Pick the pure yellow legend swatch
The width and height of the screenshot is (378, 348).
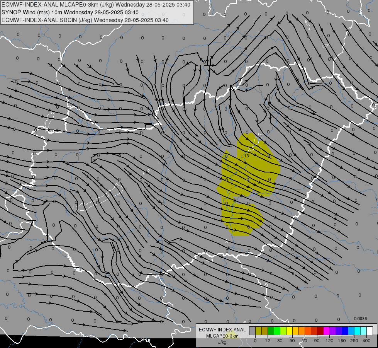pos(289,331)
